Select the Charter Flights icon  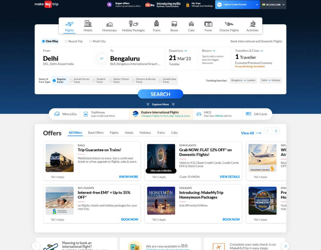(x=229, y=24)
